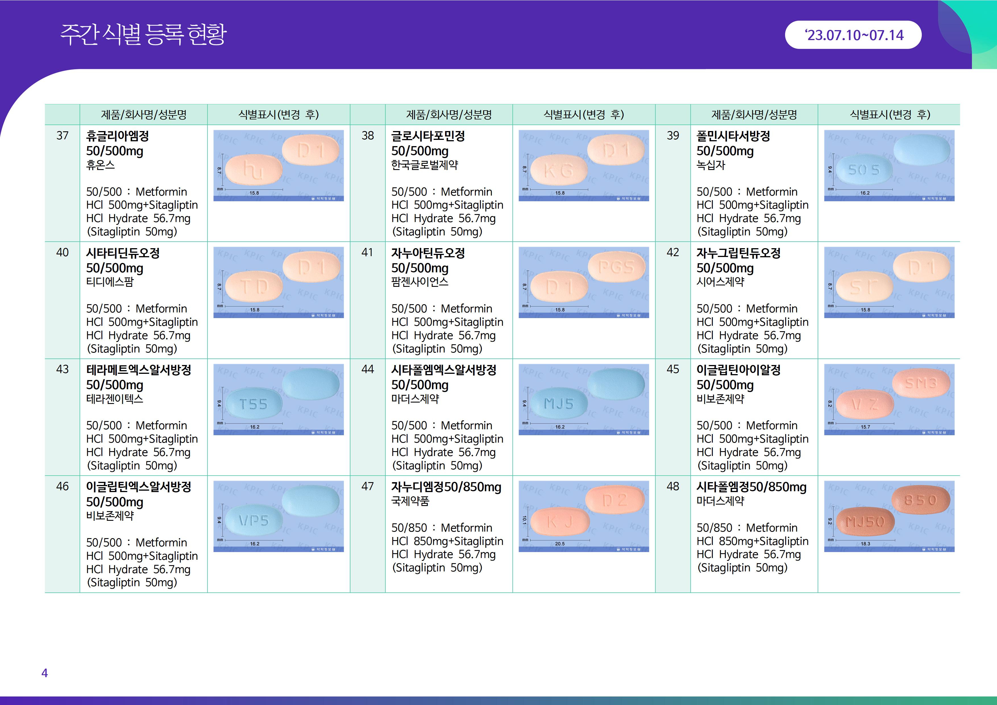997x705 pixels.
Task: Click the pill image marked 'hu' for 휴글리아엠정
Action: click(278, 165)
